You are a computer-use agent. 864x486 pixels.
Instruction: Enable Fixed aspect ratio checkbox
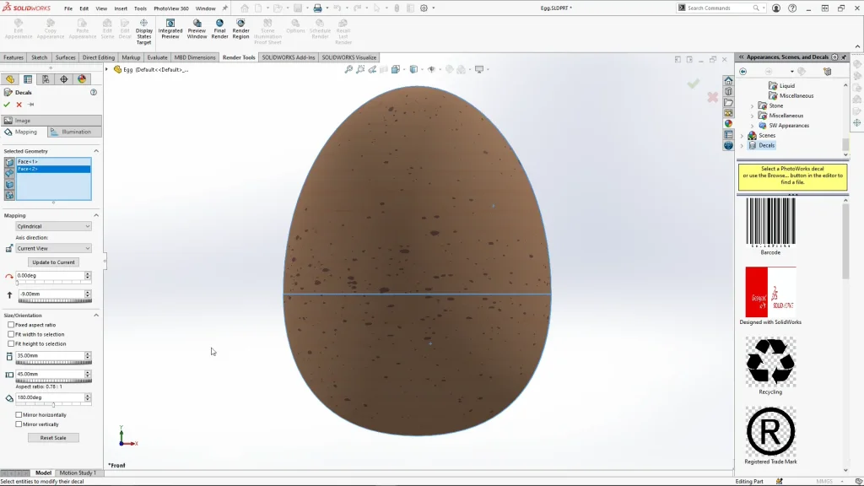pos(11,325)
